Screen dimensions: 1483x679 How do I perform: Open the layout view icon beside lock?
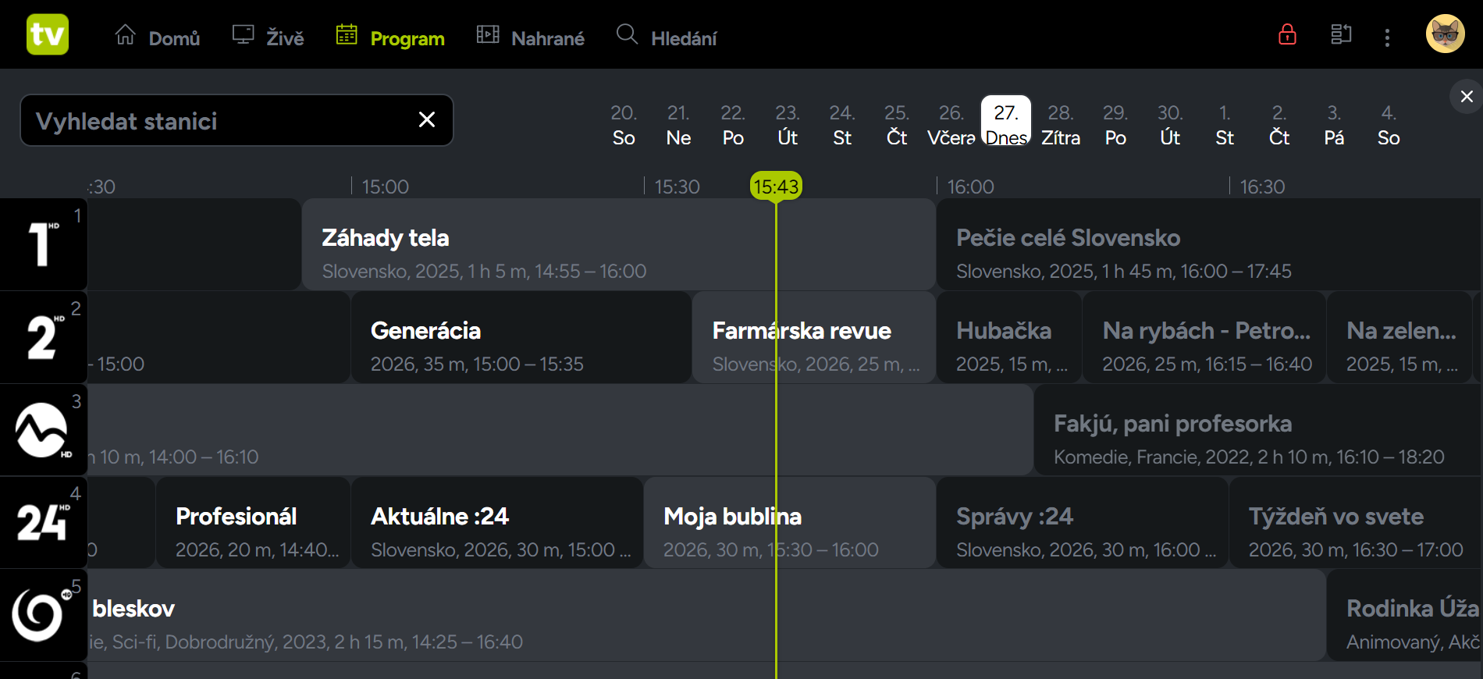point(1341,34)
